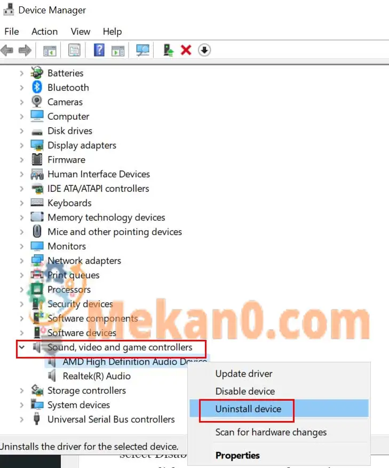Expand the Display adapters node
This screenshot has height=468, width=389.
21,145
